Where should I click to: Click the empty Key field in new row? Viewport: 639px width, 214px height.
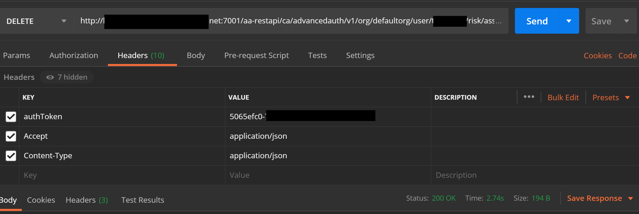[x=121, y=175]
